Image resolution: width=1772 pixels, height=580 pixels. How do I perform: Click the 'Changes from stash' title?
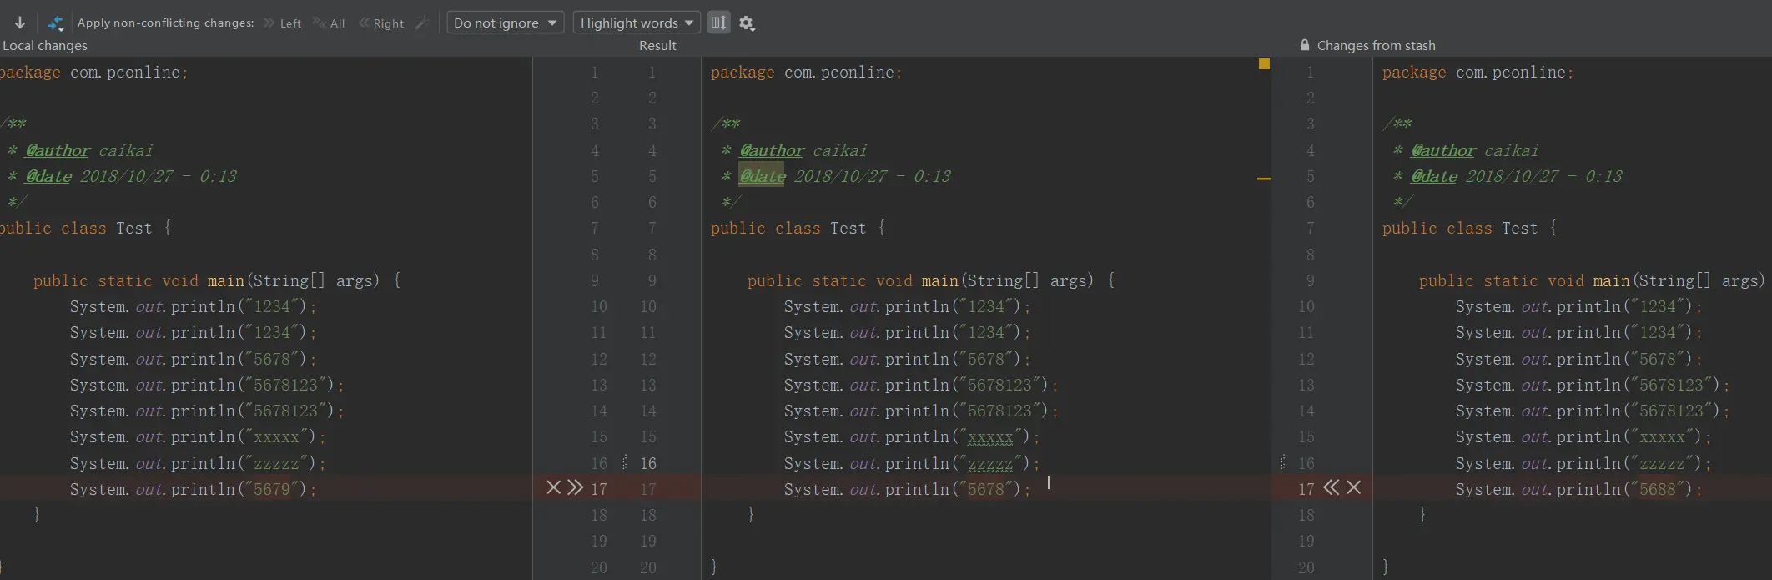[1377, 45]
